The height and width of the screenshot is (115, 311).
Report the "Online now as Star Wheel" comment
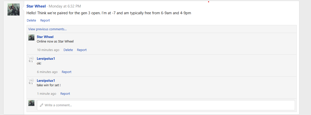click(82, 50)
